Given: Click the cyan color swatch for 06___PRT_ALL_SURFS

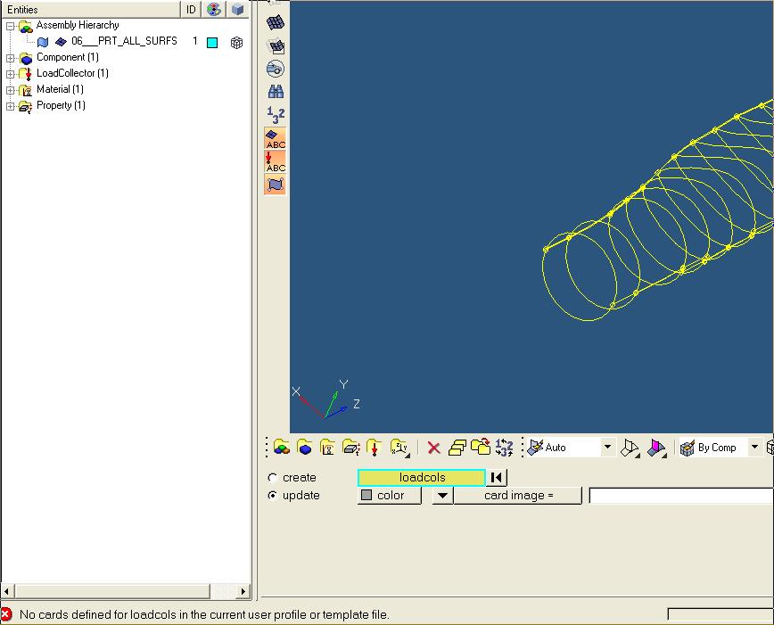Looking at the screenshot, I should 212,42.
